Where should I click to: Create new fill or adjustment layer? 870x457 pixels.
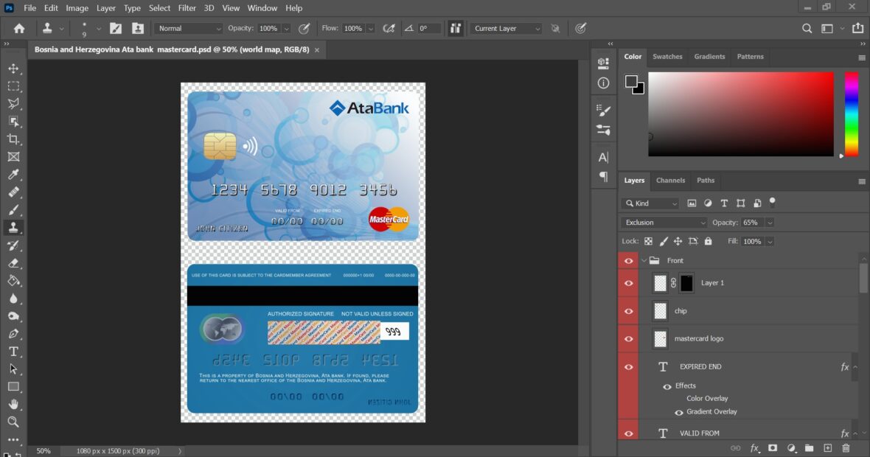point(791,448)
